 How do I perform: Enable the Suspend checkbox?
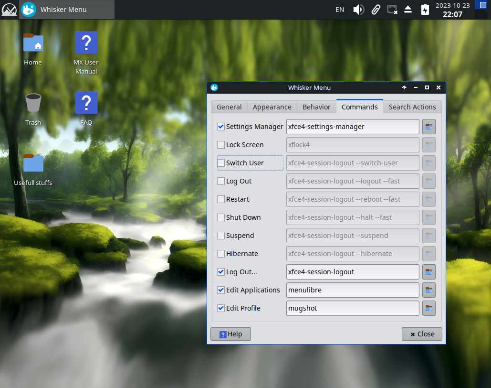(221, 236)
